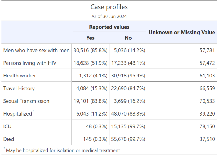Click the "Died" row label
224x156 pixels.
tap(8, 139)
